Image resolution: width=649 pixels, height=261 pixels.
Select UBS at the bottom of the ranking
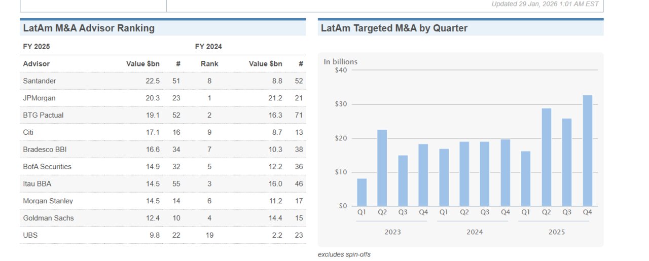coord(30,235)
